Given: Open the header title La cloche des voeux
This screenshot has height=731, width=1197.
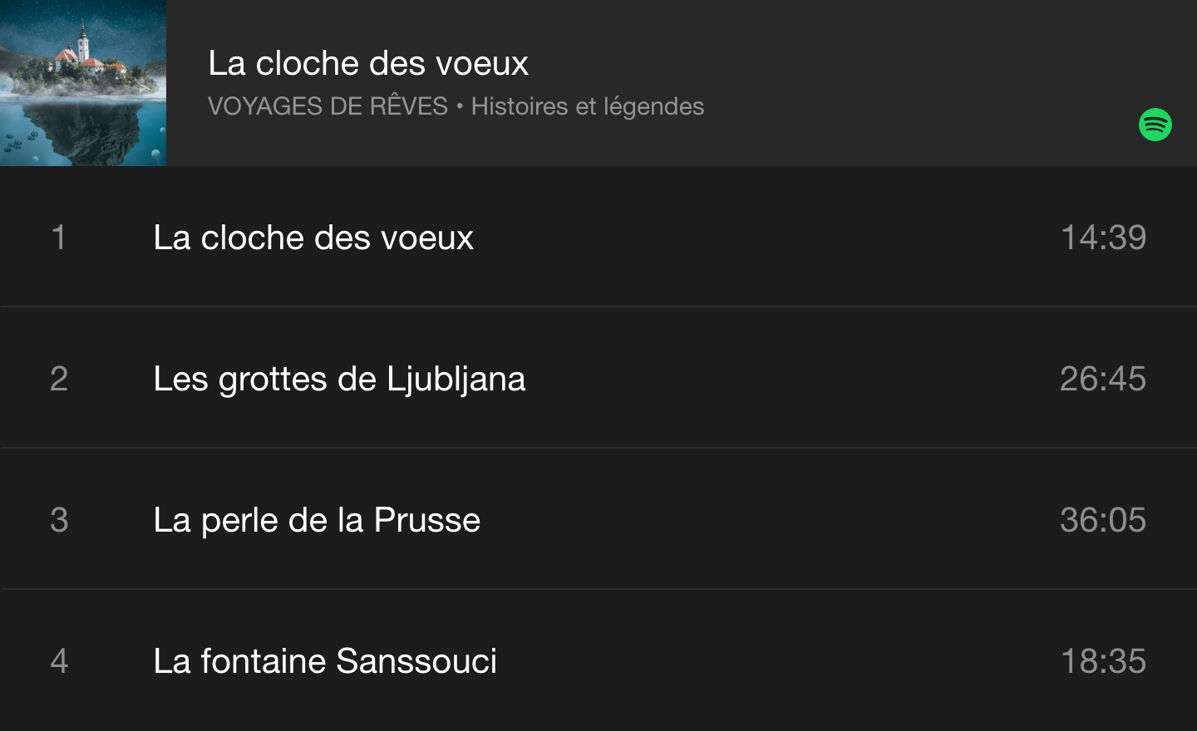Looking at the screenshot, I should [x=367, y=63].
